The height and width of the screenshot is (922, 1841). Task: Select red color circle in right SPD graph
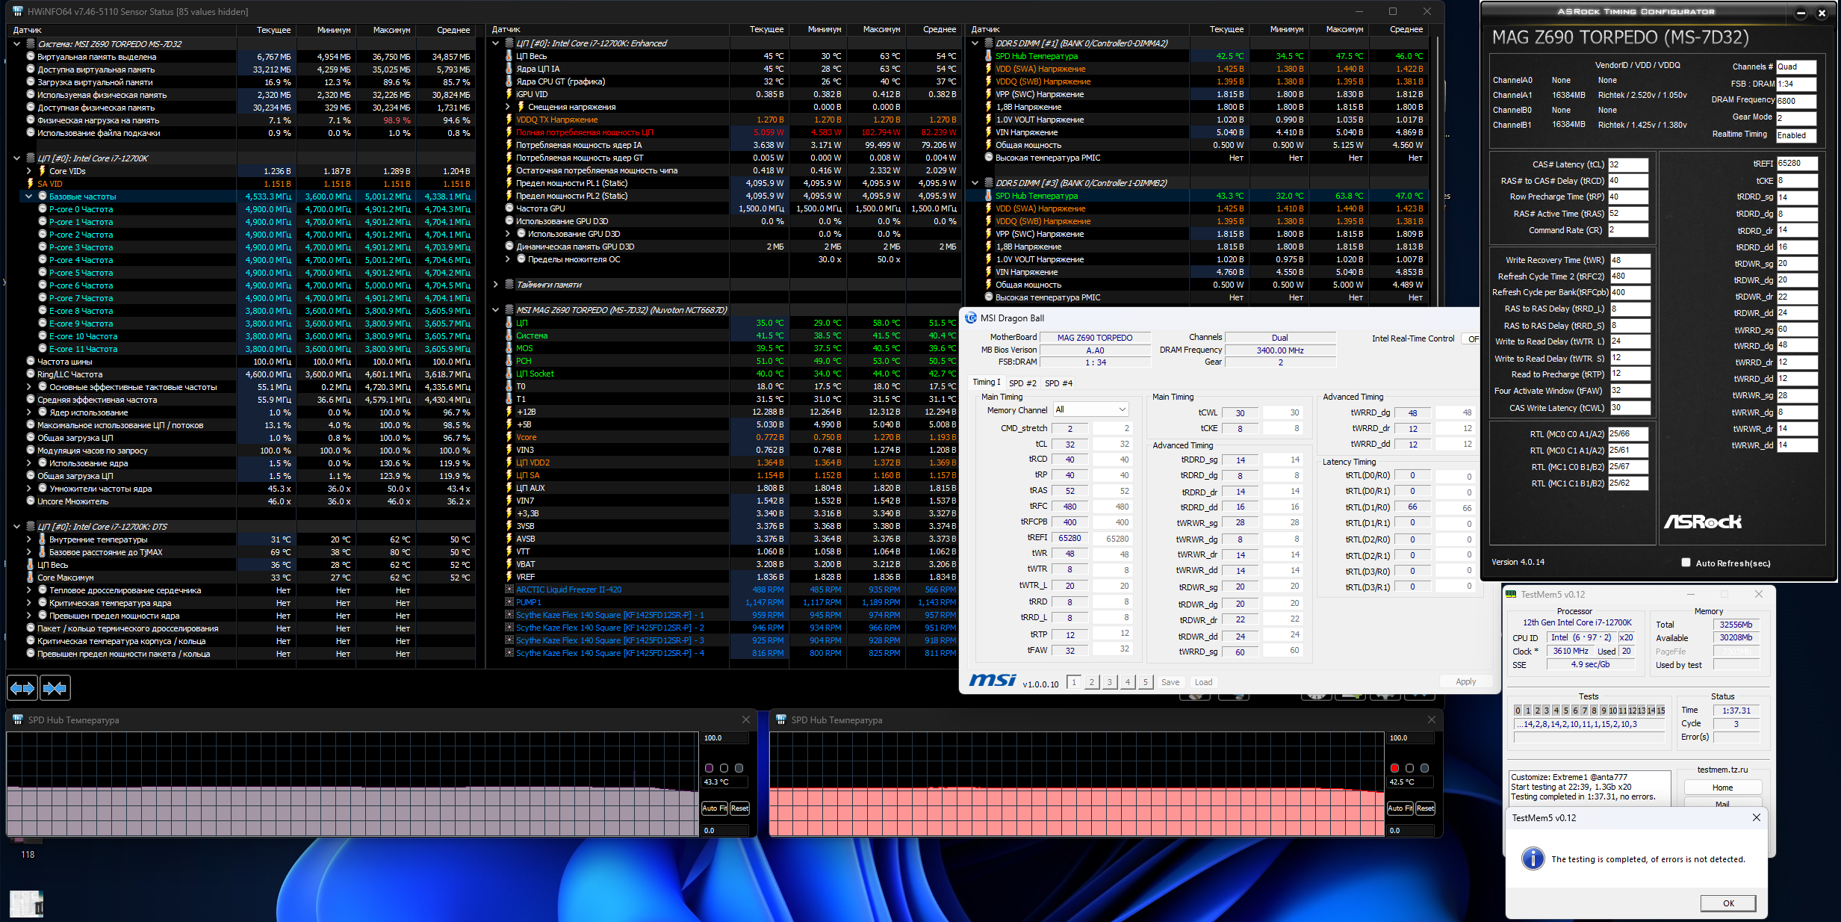pos(1394,768)
